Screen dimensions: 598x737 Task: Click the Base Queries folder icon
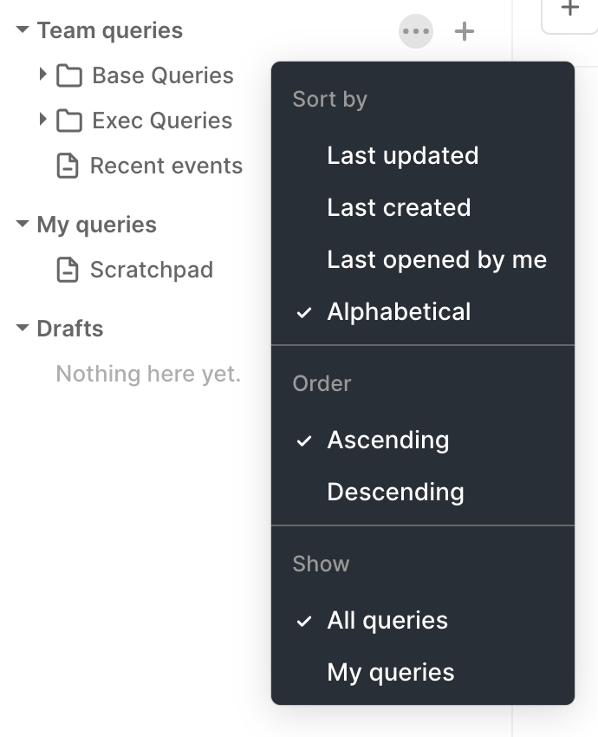pyautogui.click(x=69, y=75)
